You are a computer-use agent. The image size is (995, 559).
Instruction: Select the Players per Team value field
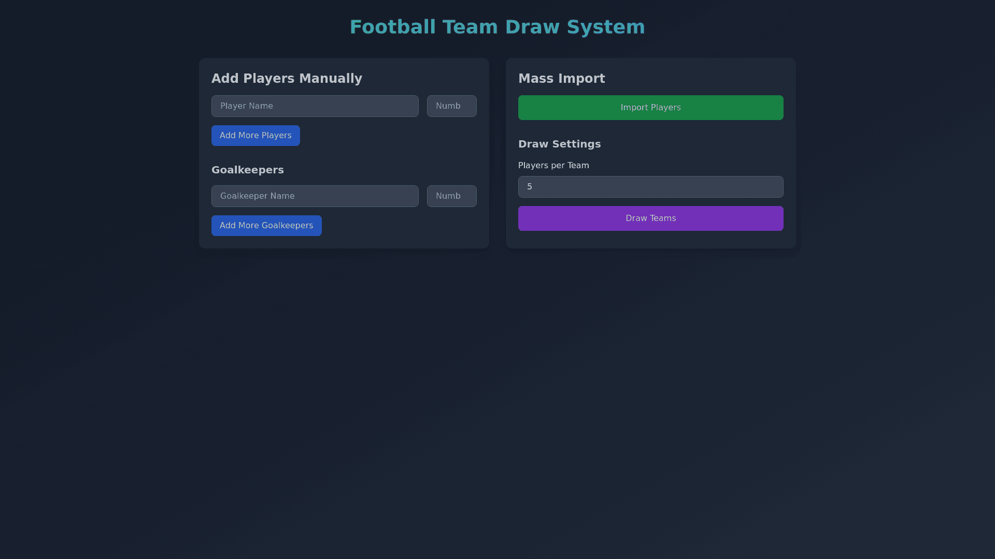650,187
